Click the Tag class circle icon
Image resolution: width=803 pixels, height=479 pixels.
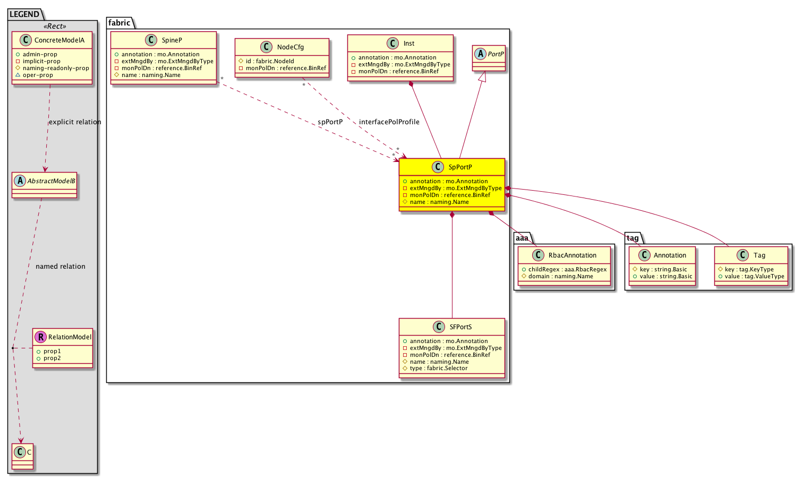pos(742,255)
